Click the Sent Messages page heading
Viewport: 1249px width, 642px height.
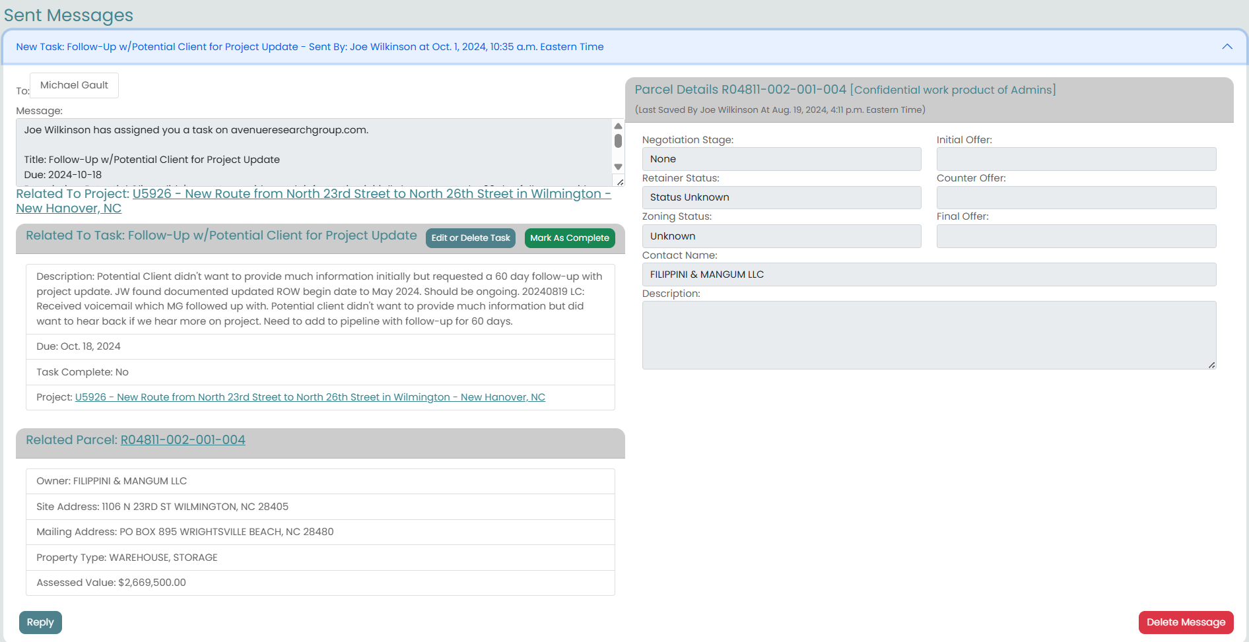[69, 15]
